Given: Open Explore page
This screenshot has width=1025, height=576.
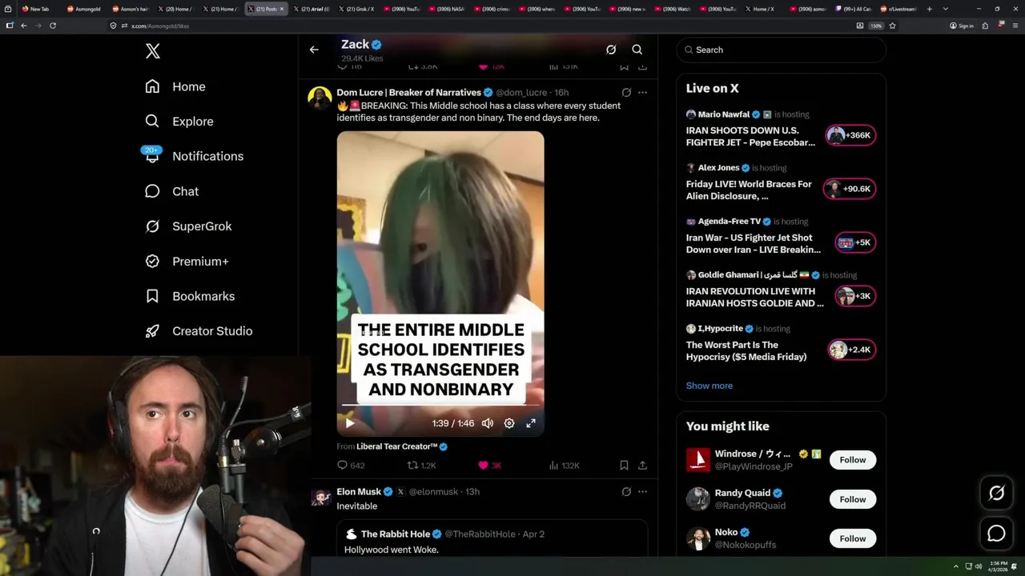Looking at the screenshot, I should (x=179, y=122).
